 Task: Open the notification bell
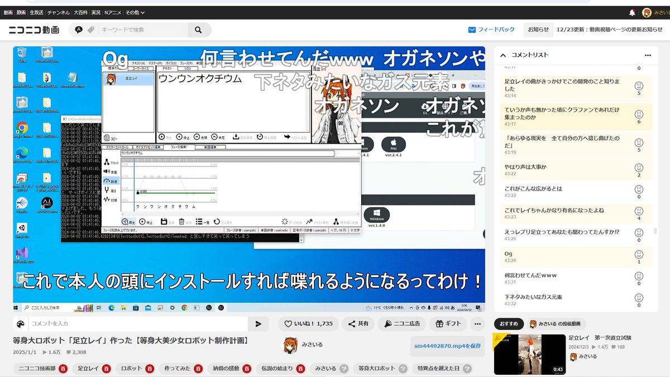tap(633, 12)
